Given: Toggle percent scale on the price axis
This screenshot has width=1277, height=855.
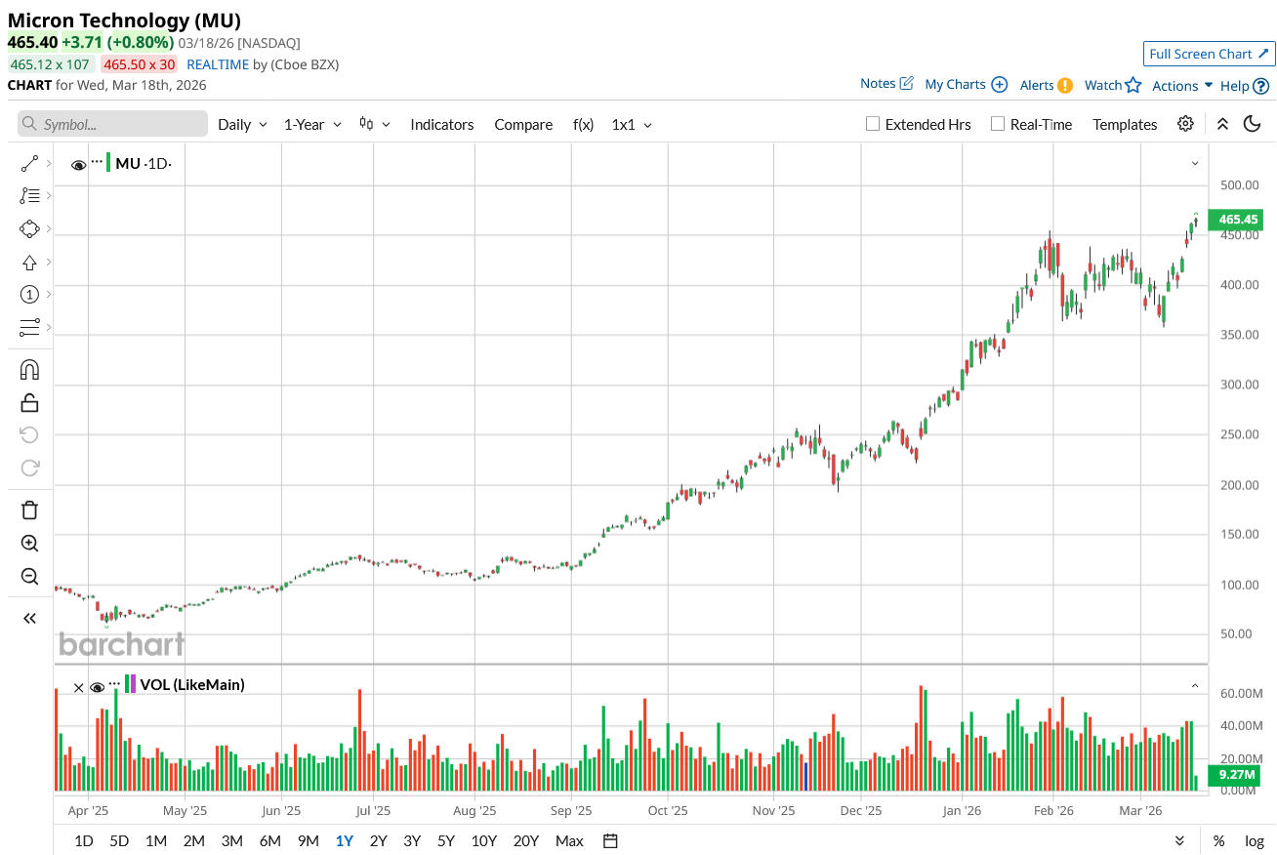Looking at the screenshot, I should click(x=1218, y=841).
